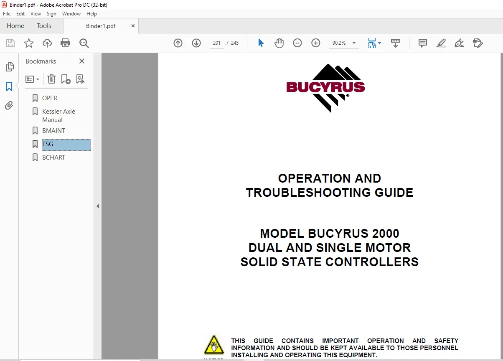Viewport: 503px width, 361px height.
Task: Click the total page count 245
Action: tap(235, 43)
